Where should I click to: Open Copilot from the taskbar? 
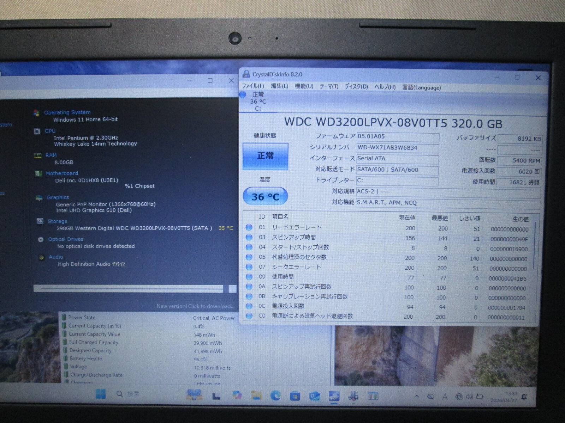[237, 395]
